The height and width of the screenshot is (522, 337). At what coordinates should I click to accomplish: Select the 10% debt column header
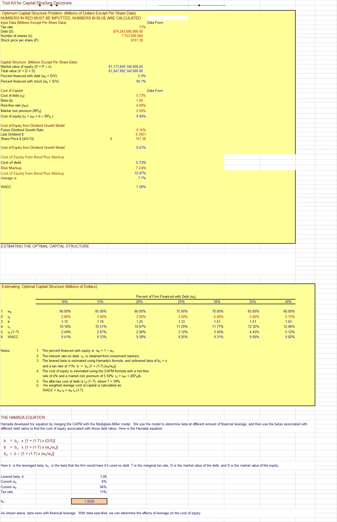click(64, 302)
